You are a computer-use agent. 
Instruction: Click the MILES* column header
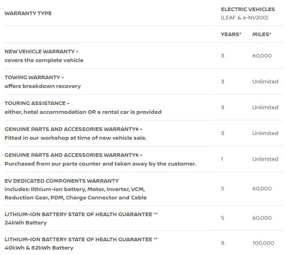[x=262, y=34]
